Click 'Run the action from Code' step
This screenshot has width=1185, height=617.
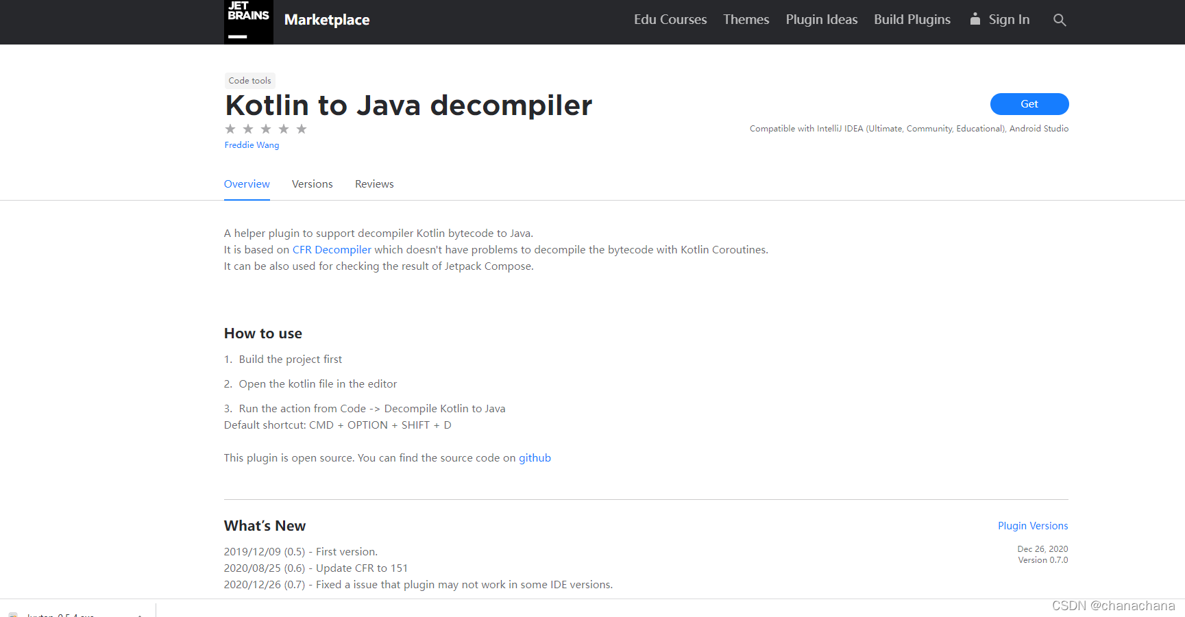[x=372, y=409]
